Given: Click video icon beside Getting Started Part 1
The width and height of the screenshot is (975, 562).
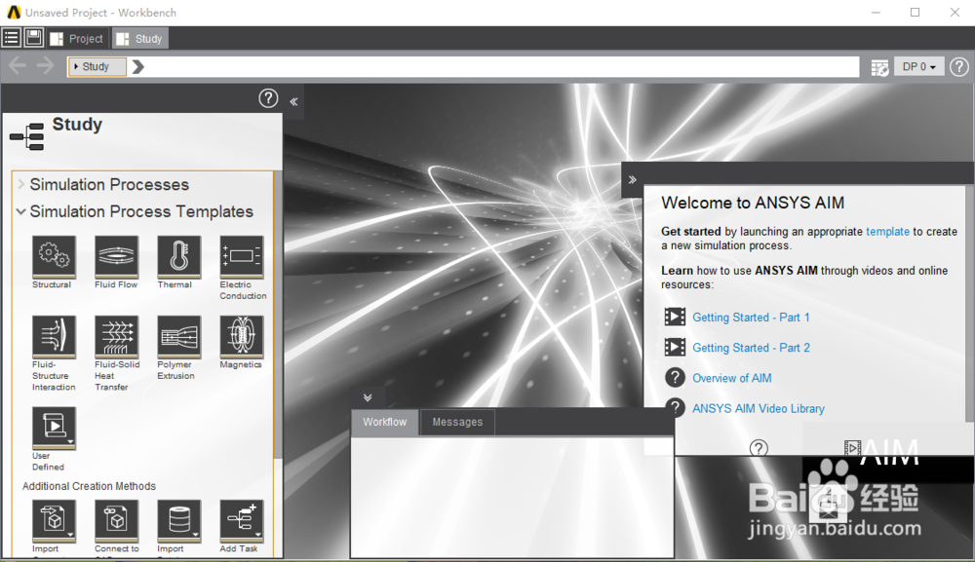Looking at the screenshot, I should [675, 317].
